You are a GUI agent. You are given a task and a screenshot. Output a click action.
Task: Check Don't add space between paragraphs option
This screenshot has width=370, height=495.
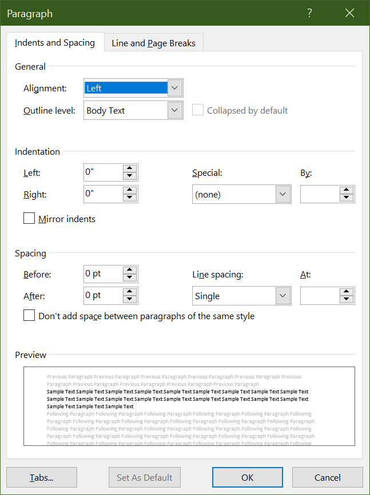[29, 315]
